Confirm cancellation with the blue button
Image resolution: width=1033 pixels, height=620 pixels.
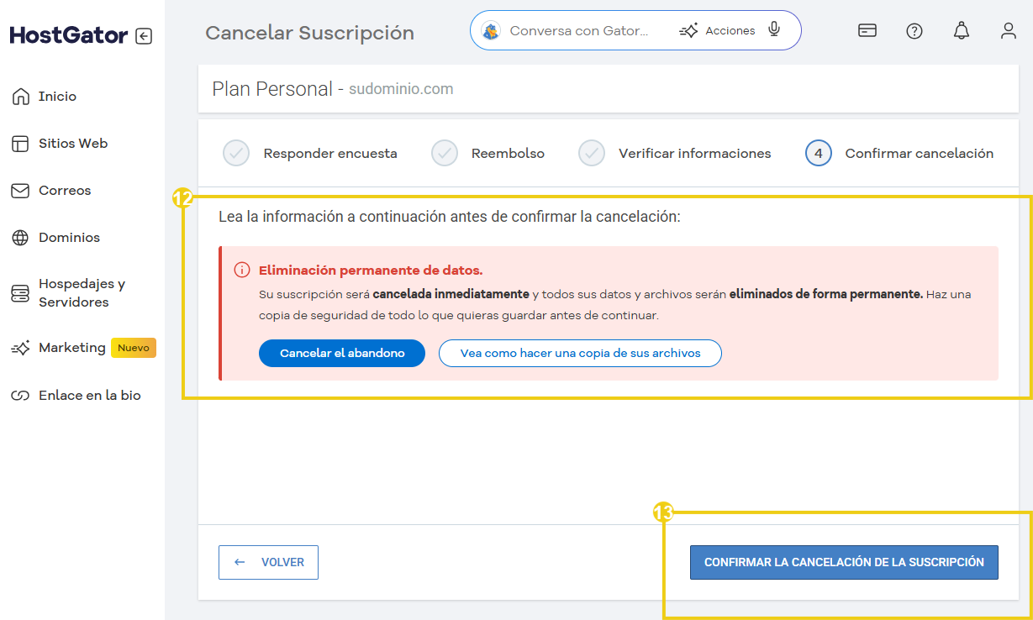[843, 562]
